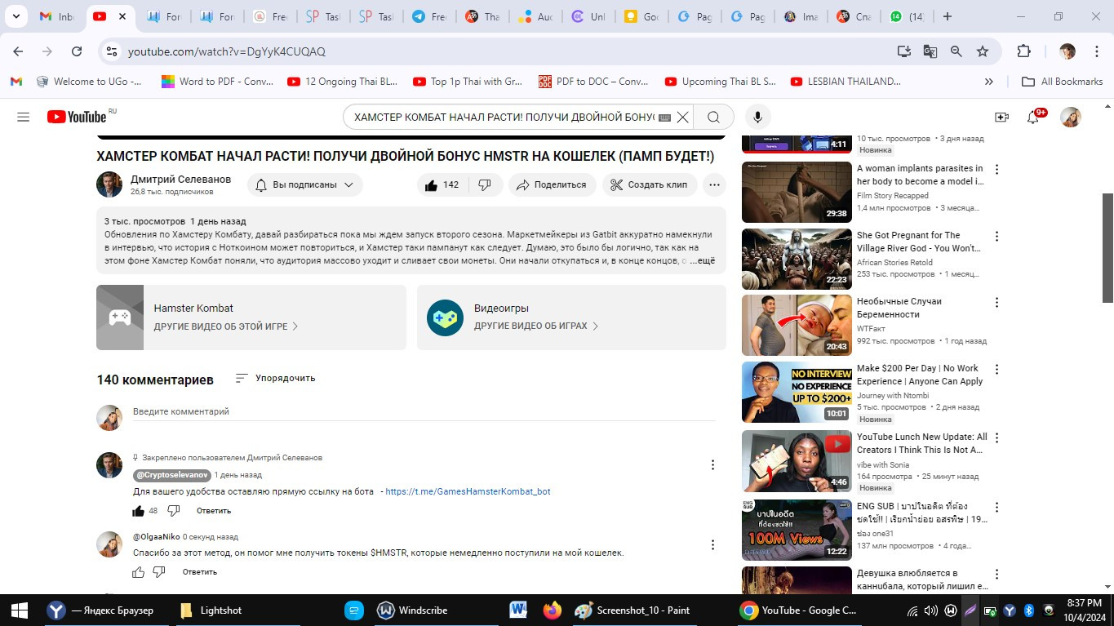The height and width of the screenshot is (626, 1114).
Task: Like the pinned comment with 48 likes
Action: [x=139, y=511]
